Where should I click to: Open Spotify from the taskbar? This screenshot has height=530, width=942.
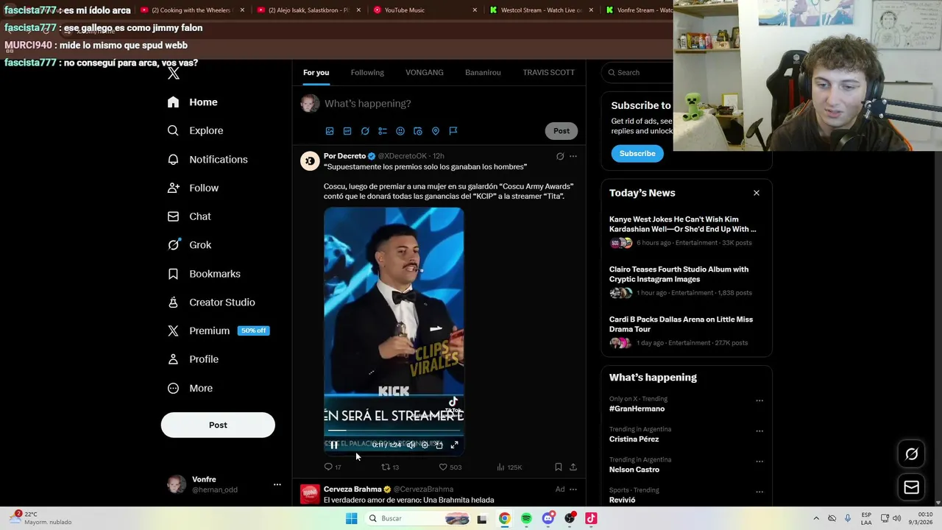(x=526, y=518)
